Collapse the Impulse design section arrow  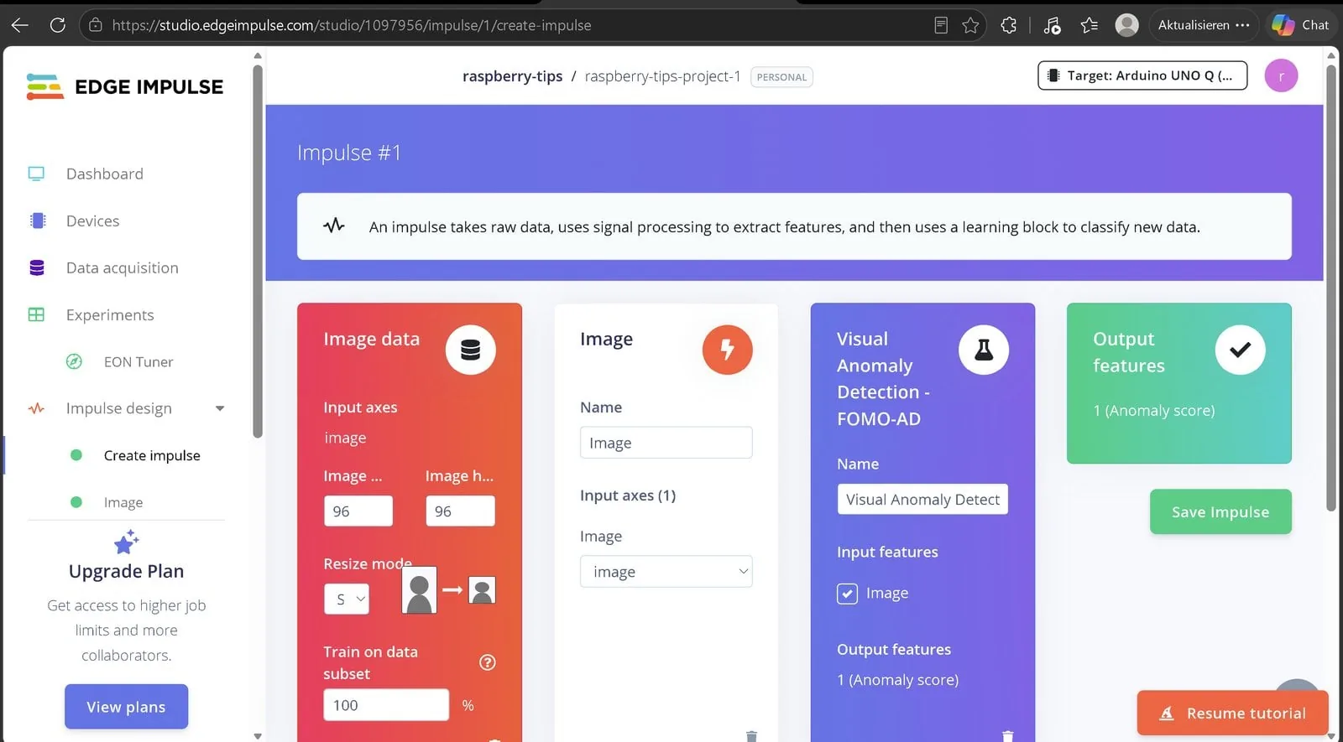[x=220, y=408]
